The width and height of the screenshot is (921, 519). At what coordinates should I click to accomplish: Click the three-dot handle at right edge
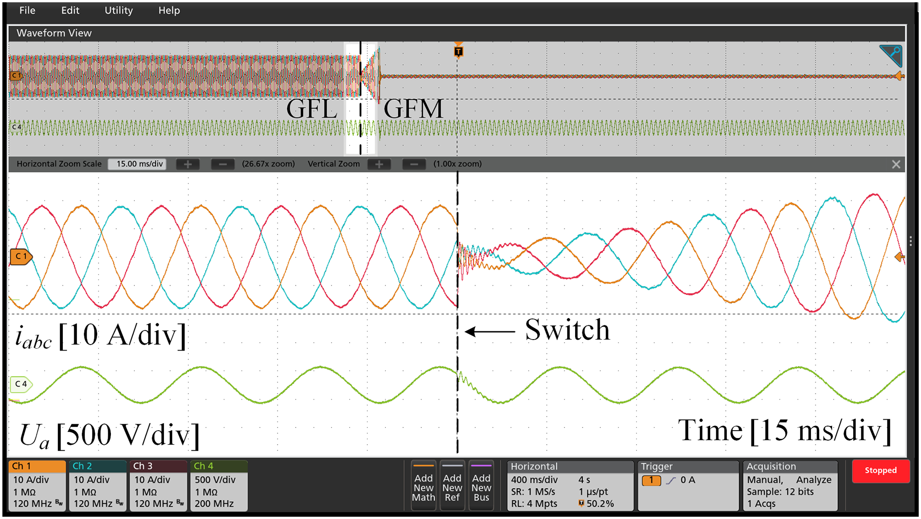coord(910,241)
